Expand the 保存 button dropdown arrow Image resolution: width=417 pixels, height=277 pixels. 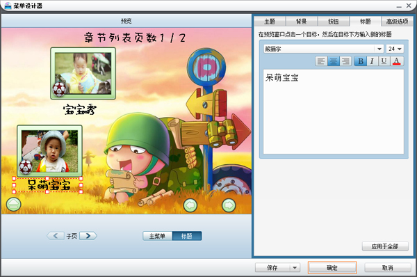coord(295,268)
